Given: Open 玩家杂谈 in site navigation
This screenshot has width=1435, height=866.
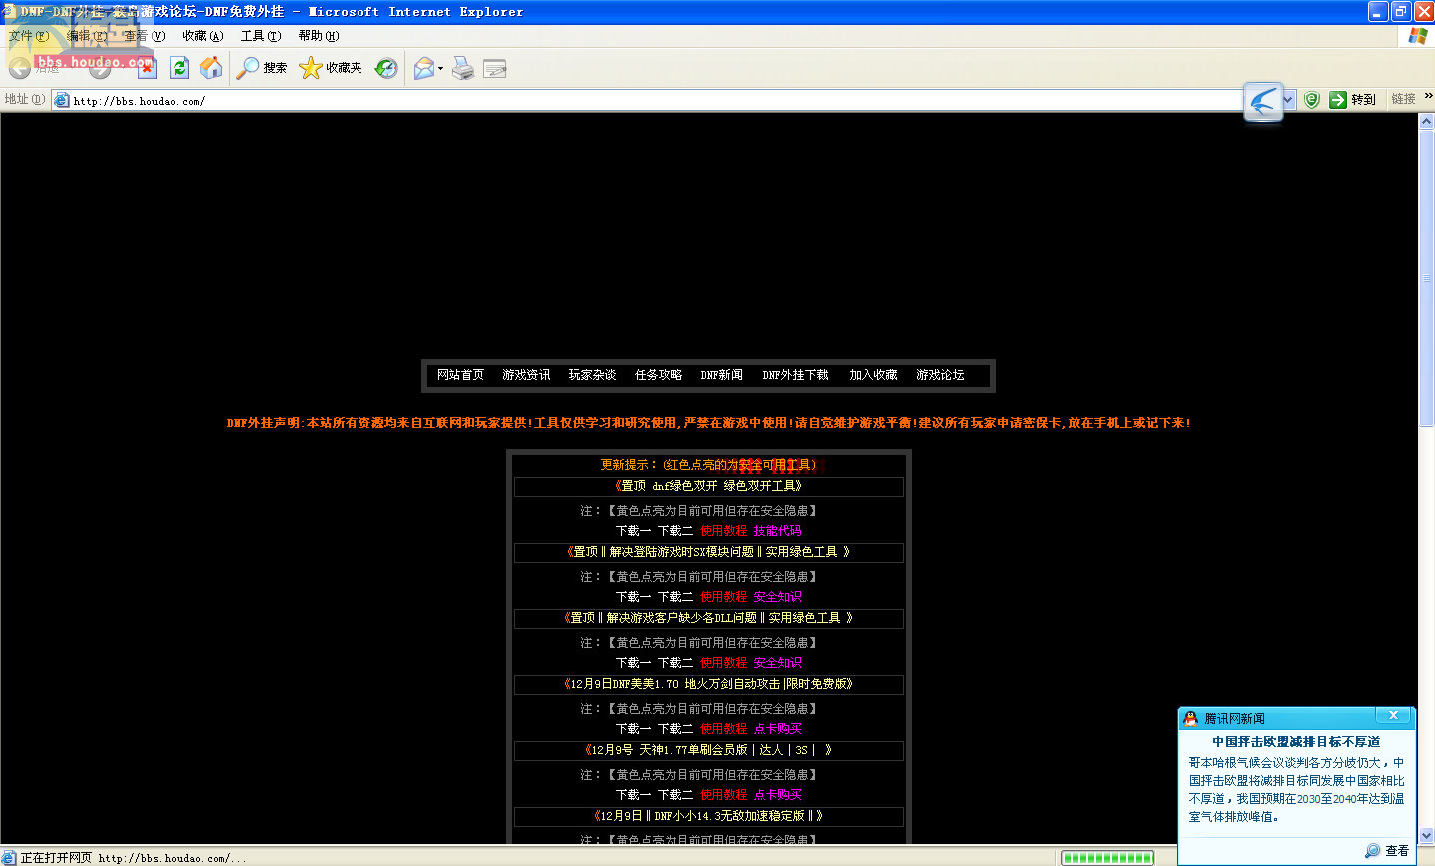Looking at the screenshot, I should click(x=592, y=375).
